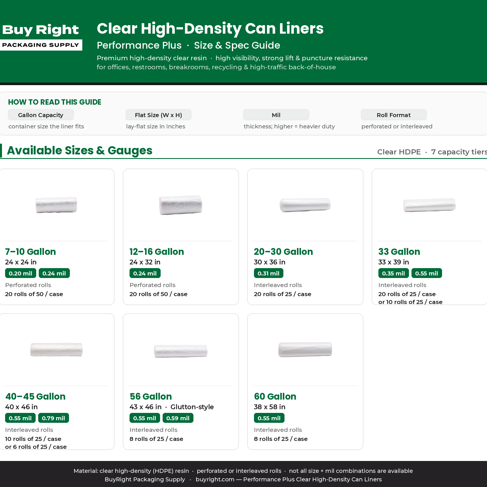Click the '24 x 32 in' size text
This screenshot has height=487, width=487.
(145, 262)
